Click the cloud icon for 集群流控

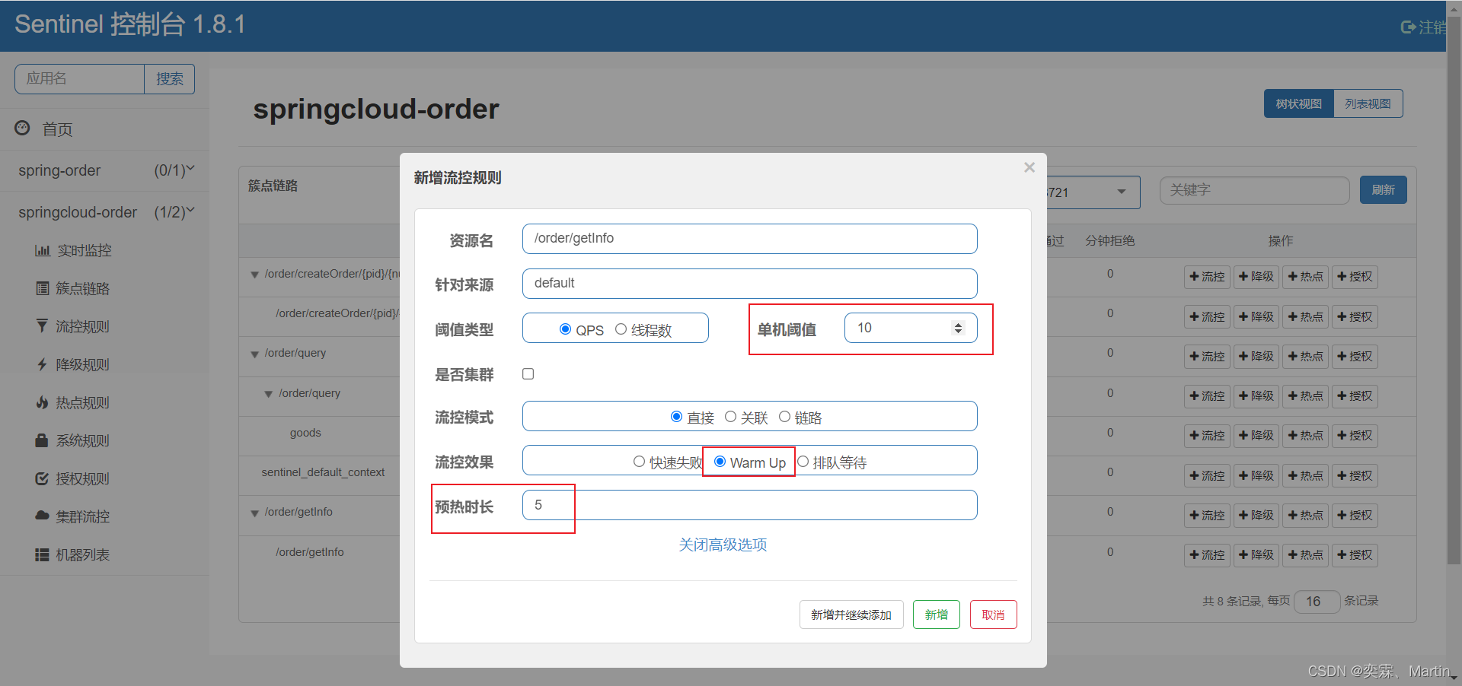pyautogui.click(x=42, y=516)
